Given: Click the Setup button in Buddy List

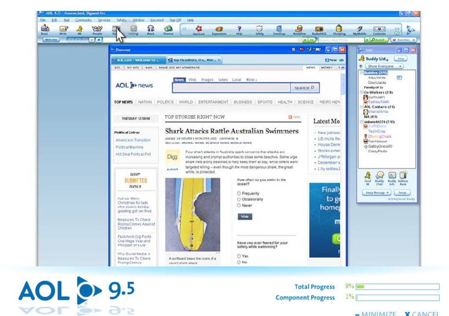Looking at the screenshot, I should point(402,193).
